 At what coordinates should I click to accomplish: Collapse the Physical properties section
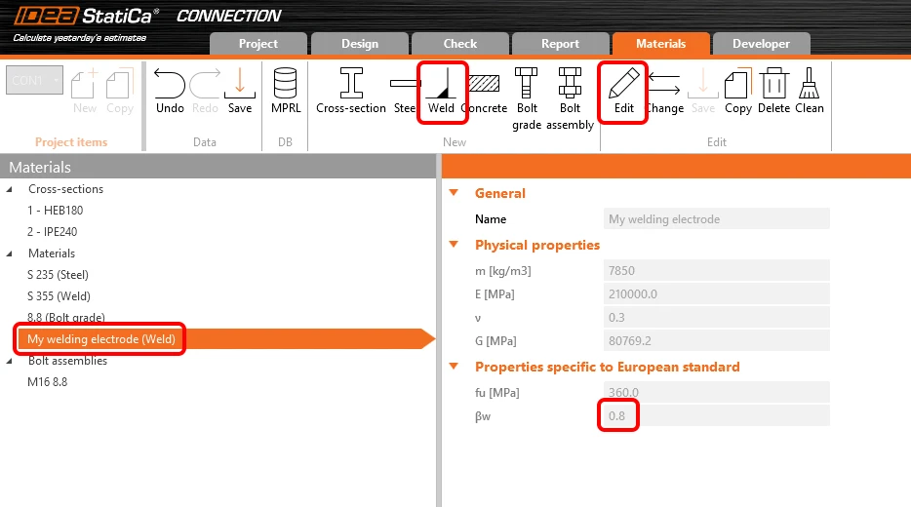tap(454, 245)
